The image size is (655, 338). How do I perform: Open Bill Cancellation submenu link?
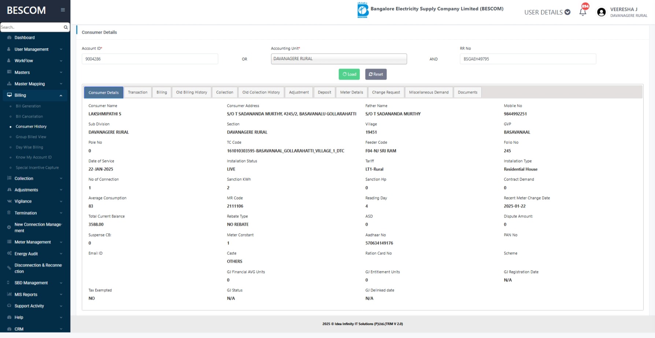(29, 116)
